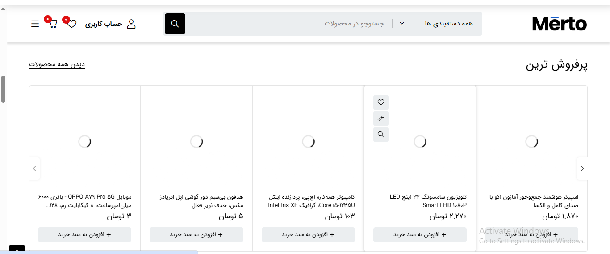Click the carousel next arrow on right
610x254 pixels.
pos(582,169)
